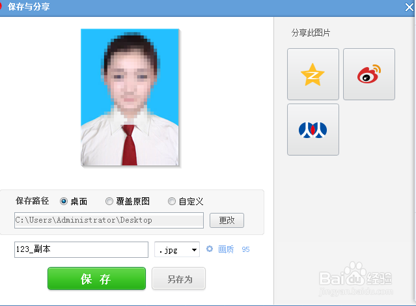The image size is (416, 306).
Task: Share the photo to Sina Weibo
Action: 368,74
